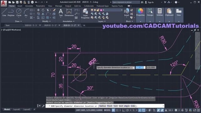Open the Home ribbon tab
201x113 pixels.
tap(12, 6)
